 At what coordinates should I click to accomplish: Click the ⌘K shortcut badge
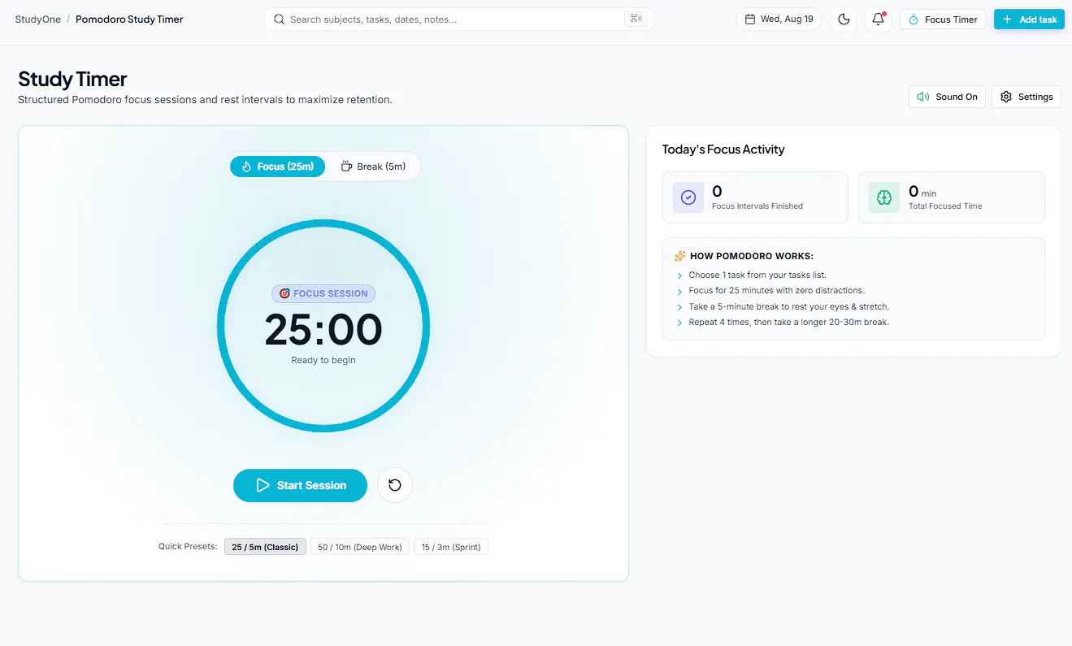tap(636, 19)
